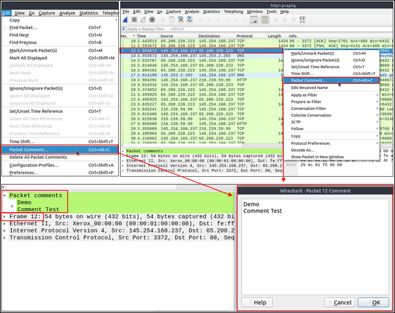Click the zoom in toolbar icon

click(275, 20)
